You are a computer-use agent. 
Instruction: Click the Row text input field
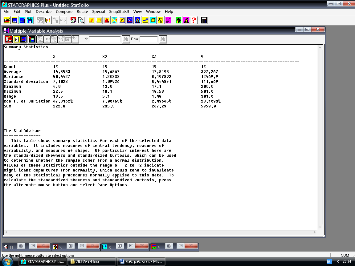[149, 39]
